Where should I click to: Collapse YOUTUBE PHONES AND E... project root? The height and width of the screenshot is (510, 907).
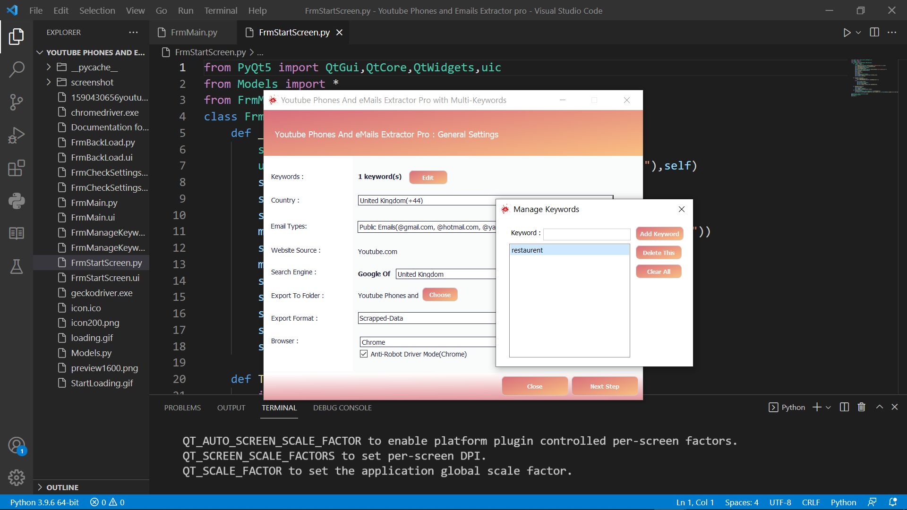tap(92, 52)
